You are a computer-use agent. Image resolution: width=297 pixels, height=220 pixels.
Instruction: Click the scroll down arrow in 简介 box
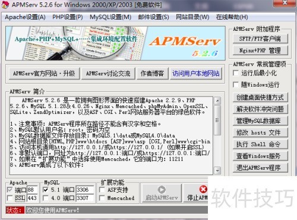pyautogui.click(x=217, y=170)
